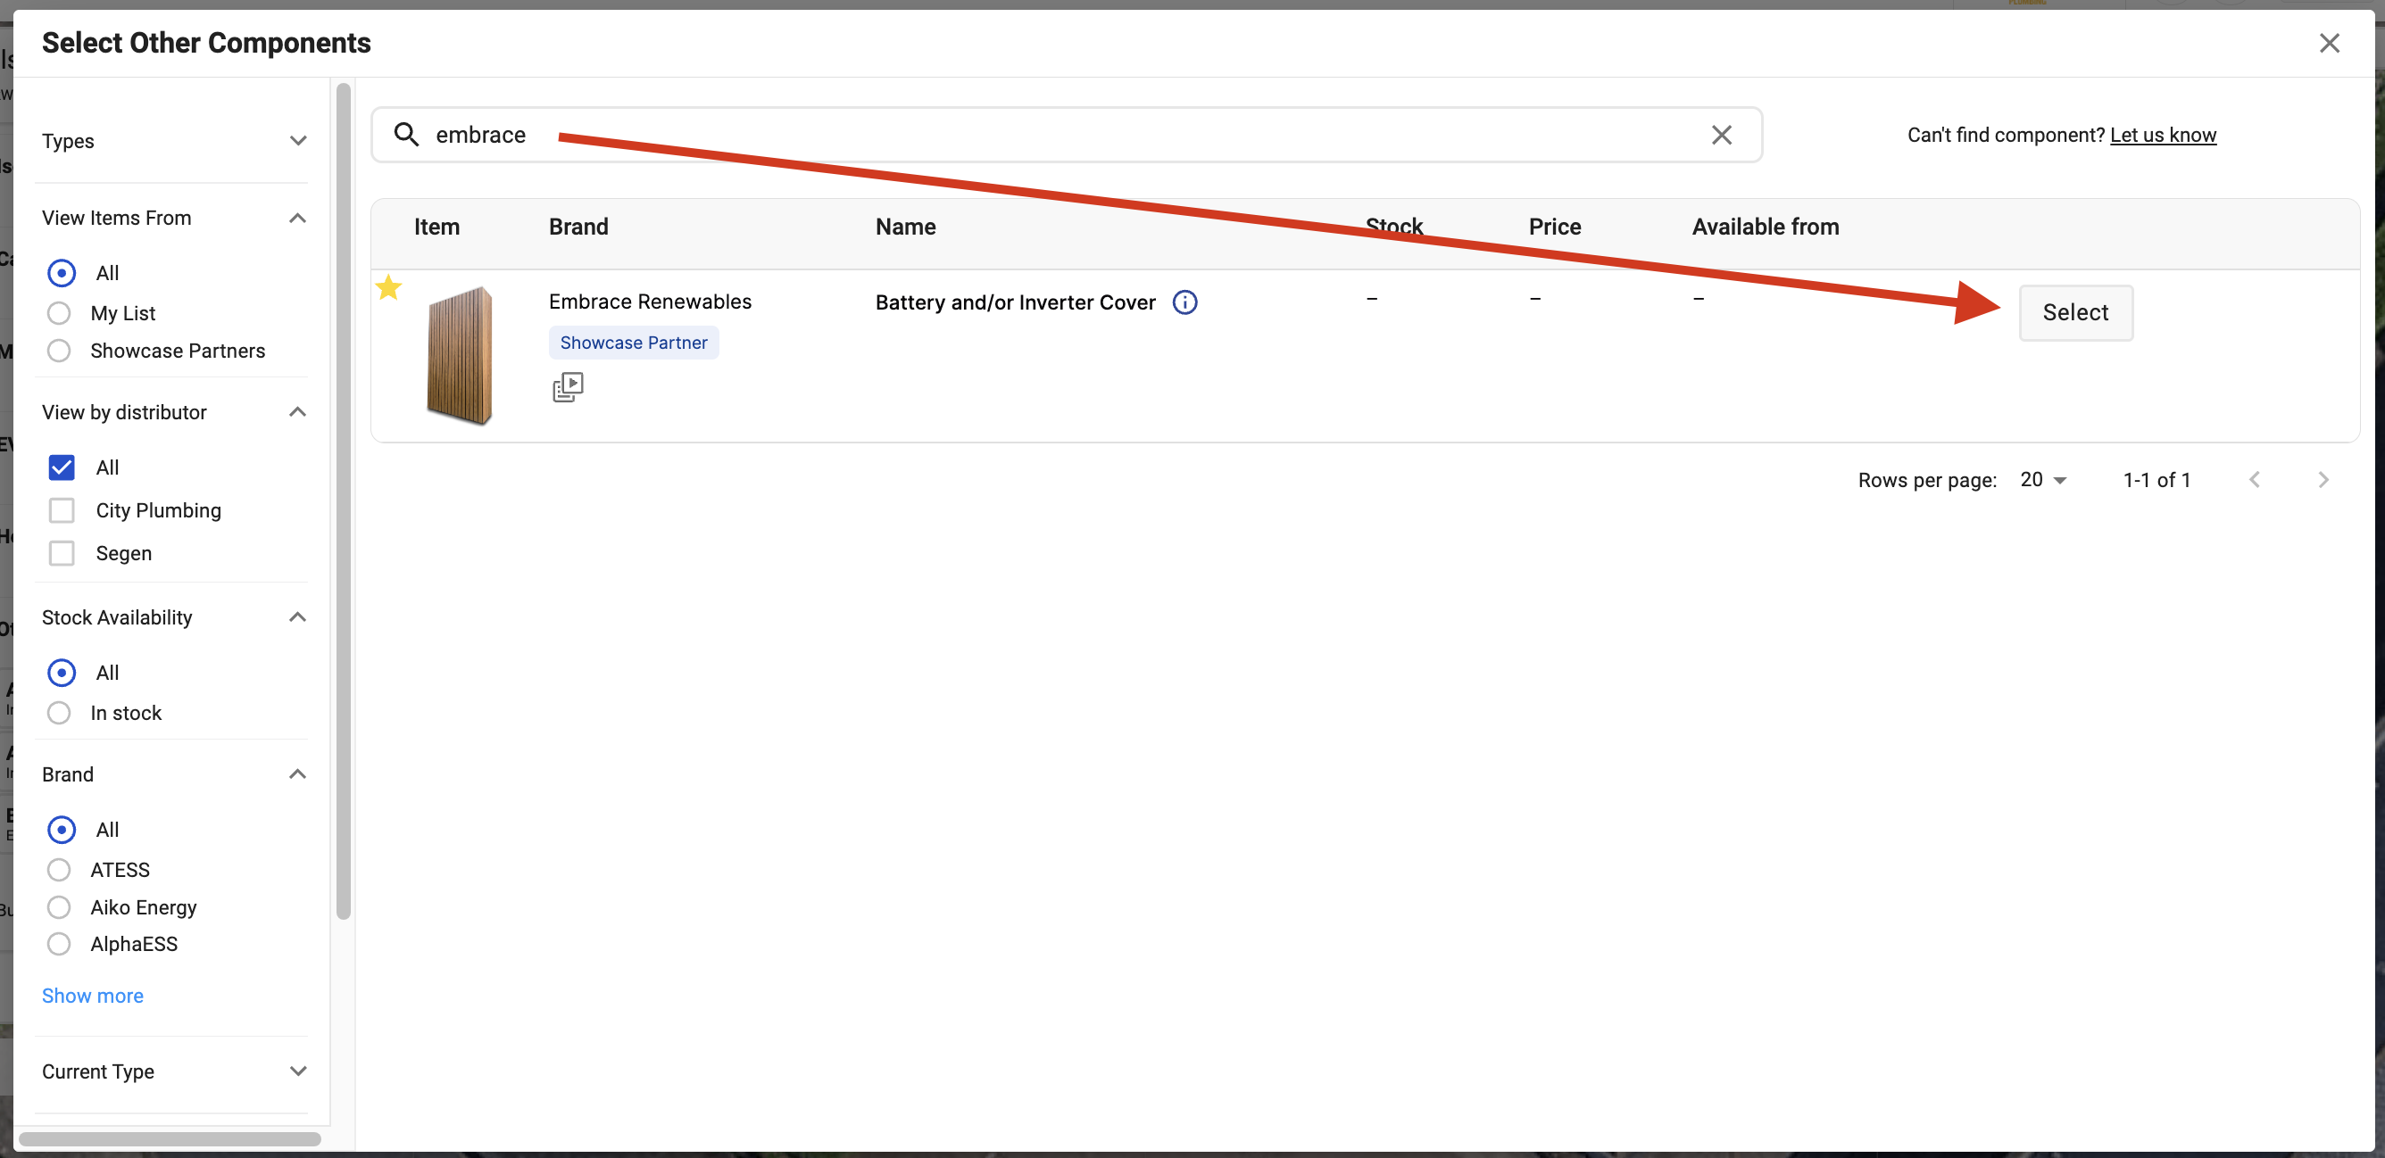The image size is (2385, 1158).
Task: Click the Showcase Partner badge
Action: tap(633, 343)
